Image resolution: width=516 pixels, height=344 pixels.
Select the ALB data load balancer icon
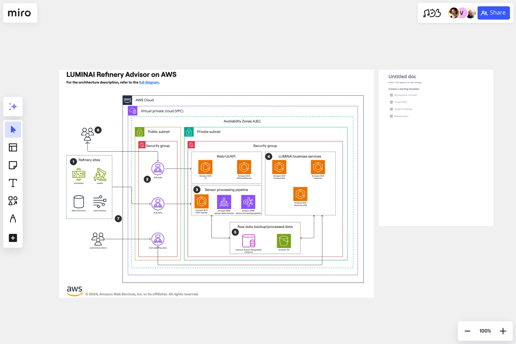tap(158, 204)
